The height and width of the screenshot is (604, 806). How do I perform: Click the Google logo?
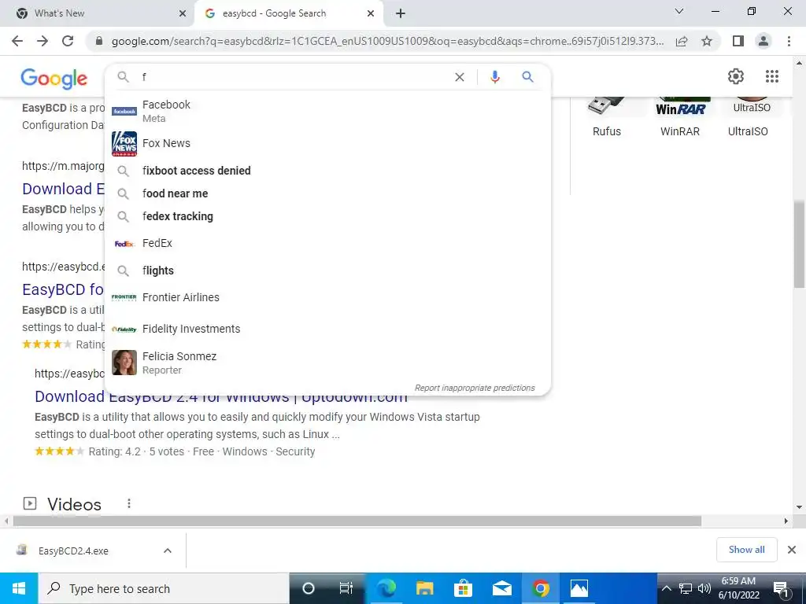click(x=54, y=78)
